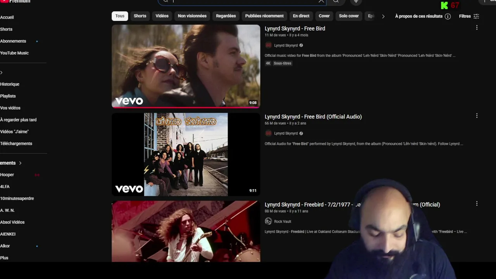The image size is (496, 279).
Task: Clear the search box with the X icon
Action: click(x=321, y=1)
